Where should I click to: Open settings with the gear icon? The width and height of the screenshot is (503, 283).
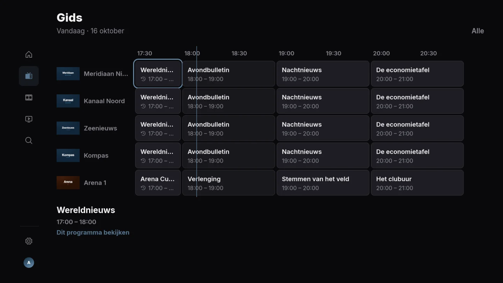click(x=29, y=241)
